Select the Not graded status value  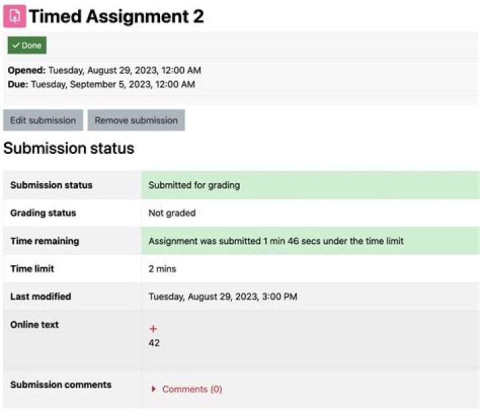coord(172,213)
